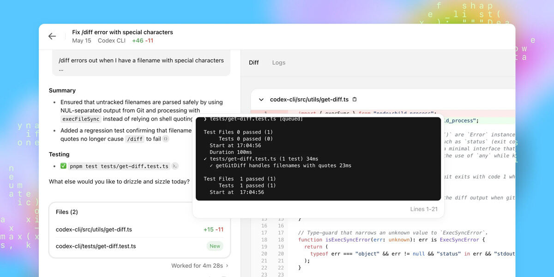Open codex-cli/src/utils/get-diff.ts in the Files list
This screenshot has height=277, width=554.
coord(139,229)
